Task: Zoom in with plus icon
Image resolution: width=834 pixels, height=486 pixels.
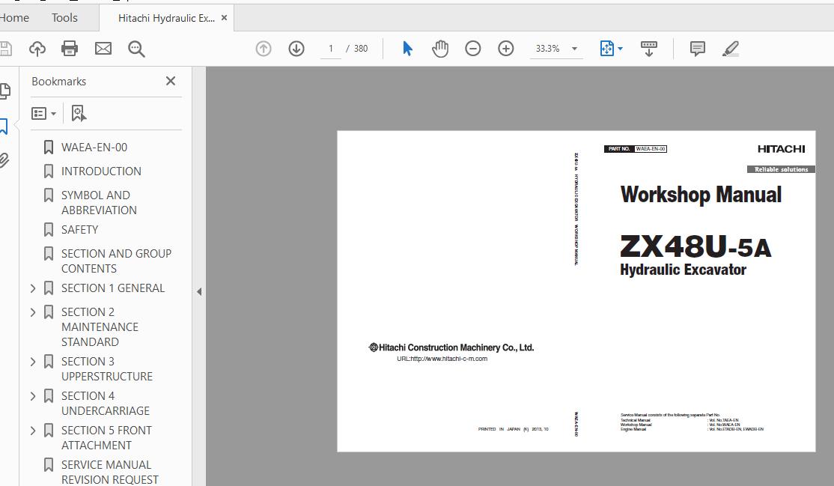Action: click(506, 49)
